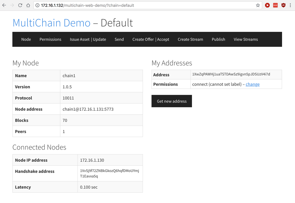
Task: Click the change permissions link
Action: coord(253,84)
